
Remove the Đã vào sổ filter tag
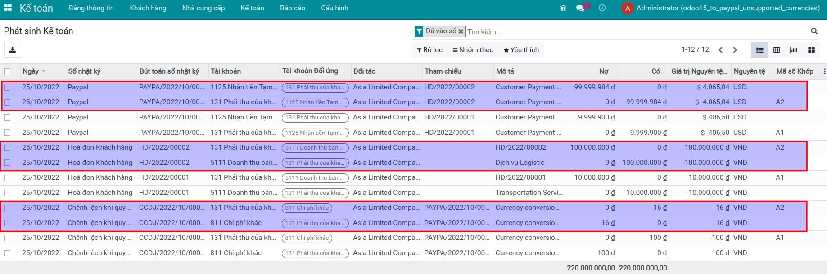(x=461, y=31)
